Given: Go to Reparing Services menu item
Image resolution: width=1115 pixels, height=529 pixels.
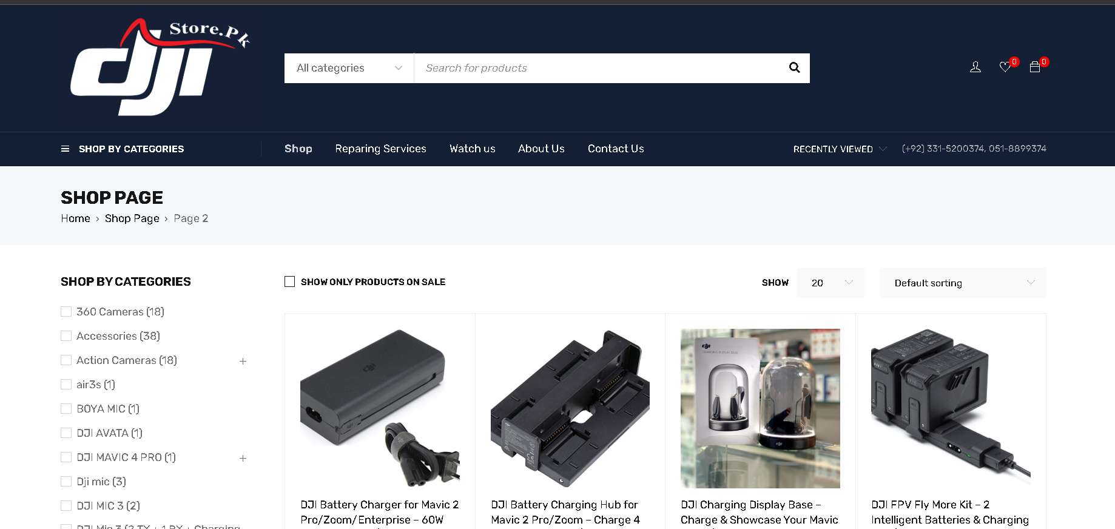Looking at the screenshot, I should click(x=380, y=149).
